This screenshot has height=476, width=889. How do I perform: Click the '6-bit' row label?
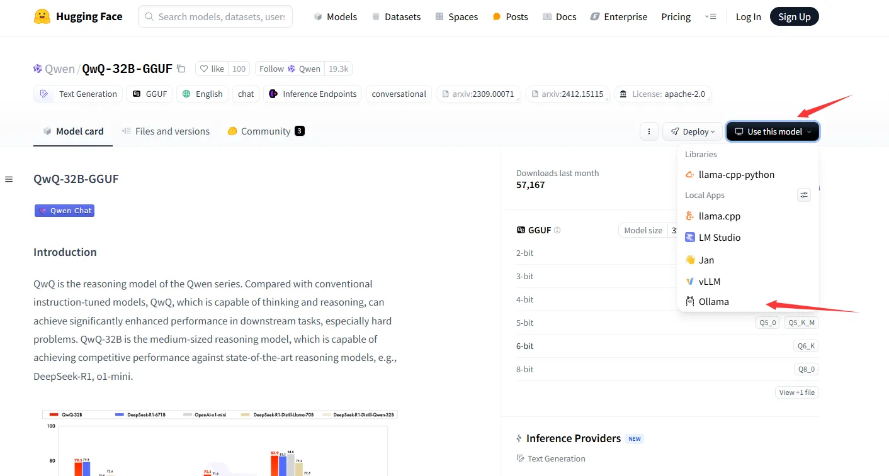[x=525, y=346]
